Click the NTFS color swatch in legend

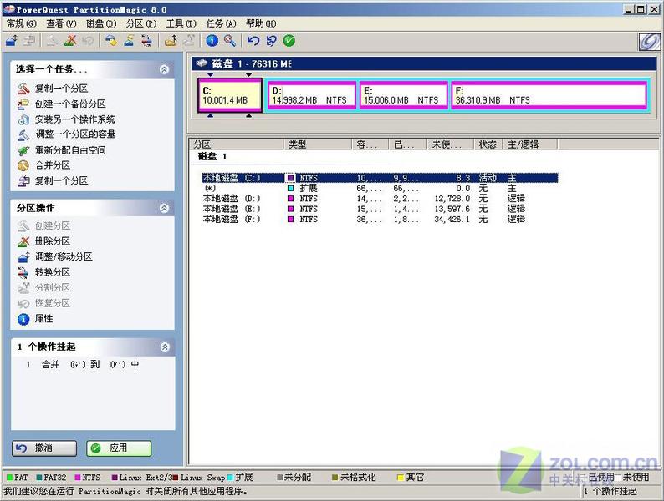click(78, 478)
